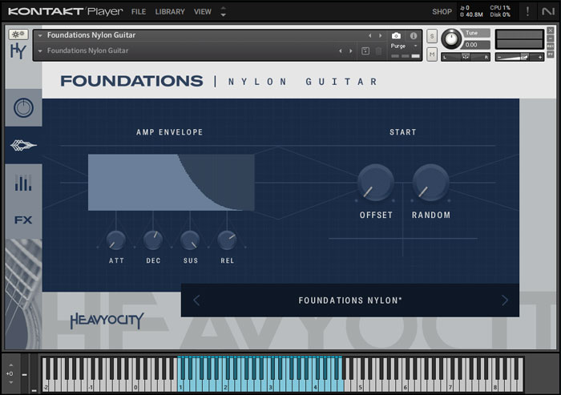Go to next instrument arrow
The height and width of the screenshot is (395, 561).
381,35
